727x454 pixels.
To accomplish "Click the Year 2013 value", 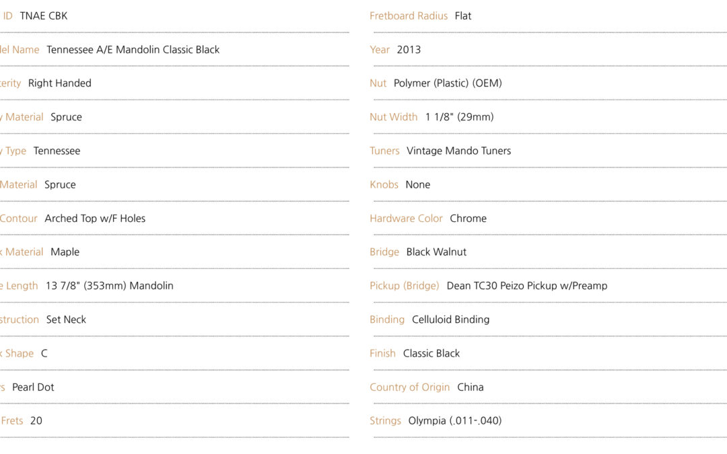I will tap(409, 50).
